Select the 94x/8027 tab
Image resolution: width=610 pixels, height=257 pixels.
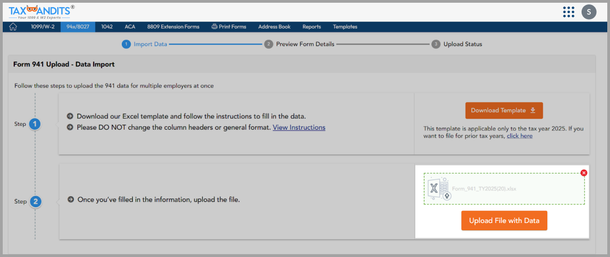pyautogui.click(x=78, y=27)
